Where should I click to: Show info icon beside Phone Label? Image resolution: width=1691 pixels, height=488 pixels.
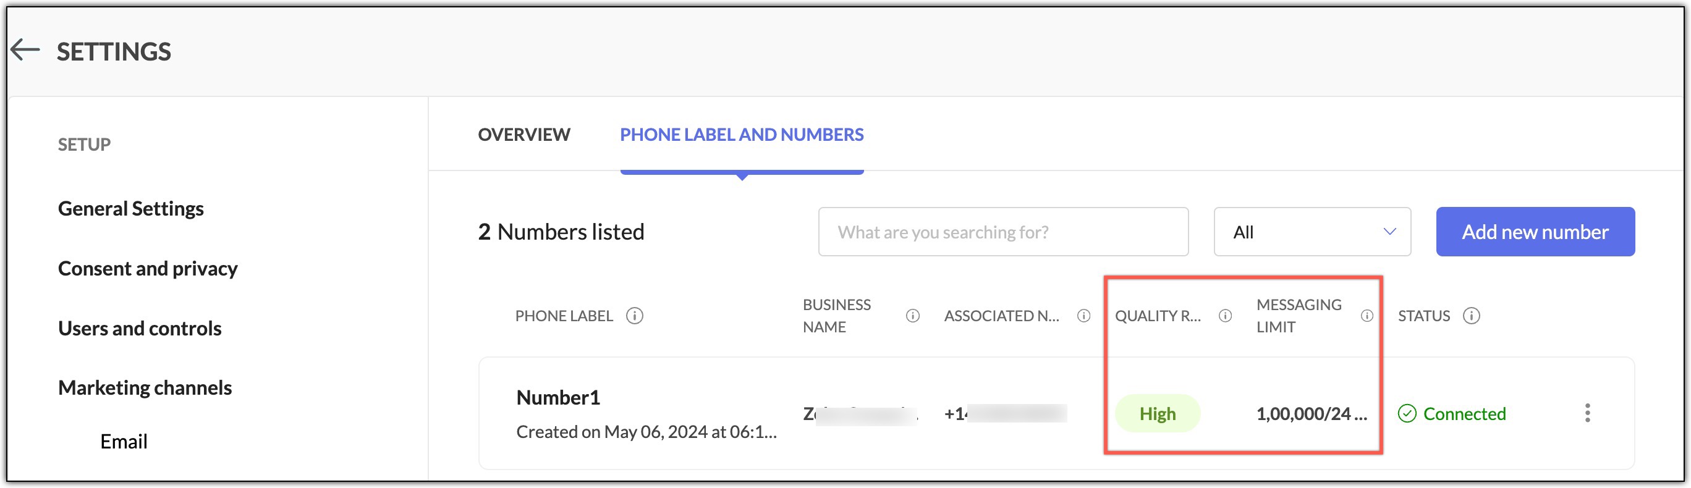pyautogui.click(x=634, y=316)
